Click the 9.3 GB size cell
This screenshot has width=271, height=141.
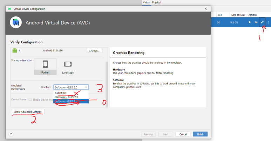(x=234, y=22)
